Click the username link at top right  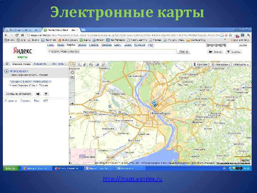[216, 45]
